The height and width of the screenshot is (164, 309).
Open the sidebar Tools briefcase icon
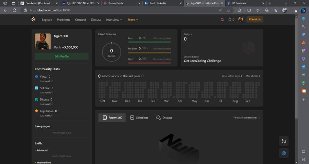(x=304, y=43)
